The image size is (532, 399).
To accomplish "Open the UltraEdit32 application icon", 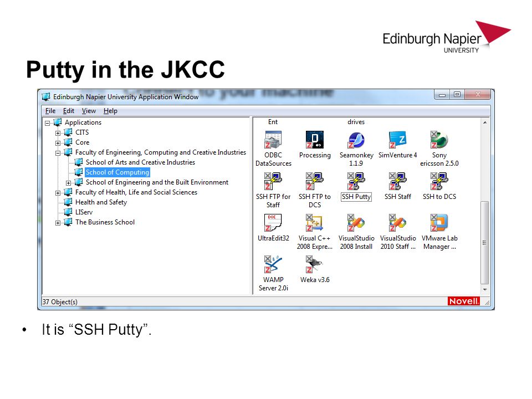I will (x=273, y=223).
